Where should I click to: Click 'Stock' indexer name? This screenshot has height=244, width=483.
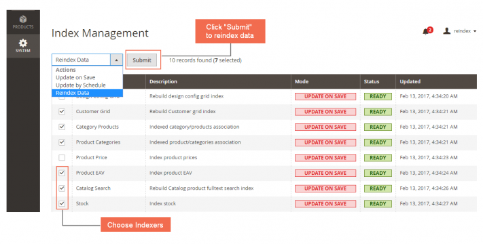(x=82, y=203)
